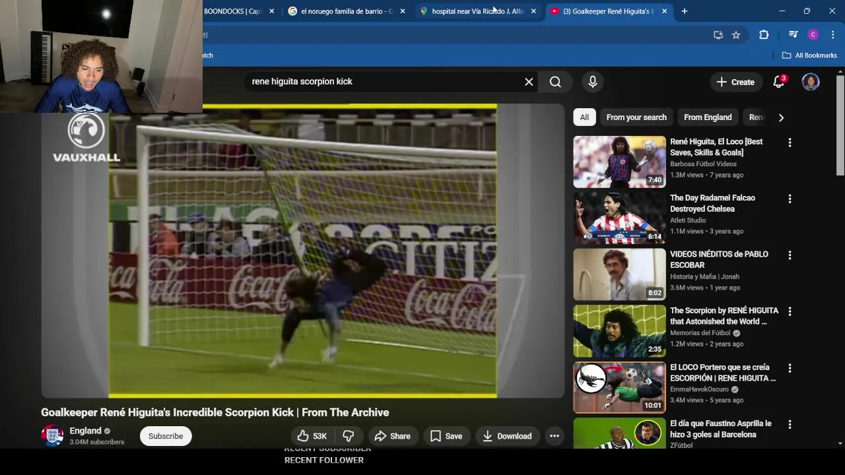845x475 pixels.
Task: Save the video to playlist
Action: (x=446, y=436)
